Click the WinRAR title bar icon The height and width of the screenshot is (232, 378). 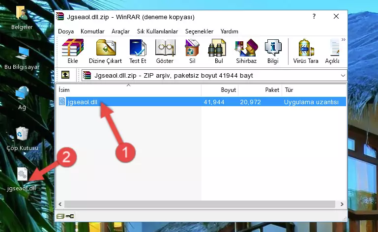click(60, 17)
